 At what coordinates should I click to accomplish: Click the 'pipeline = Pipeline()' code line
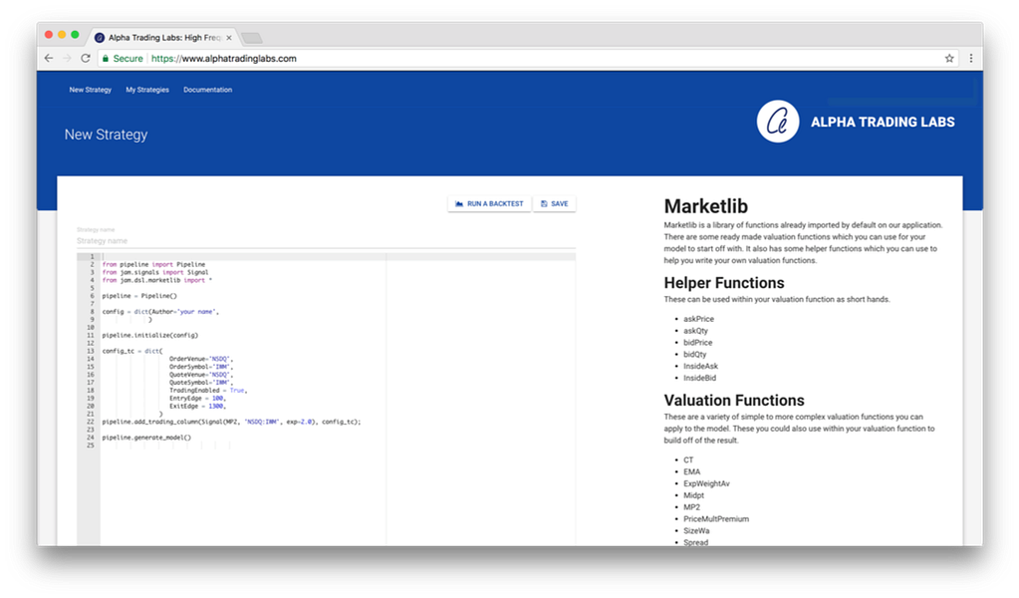coord(139,296)
